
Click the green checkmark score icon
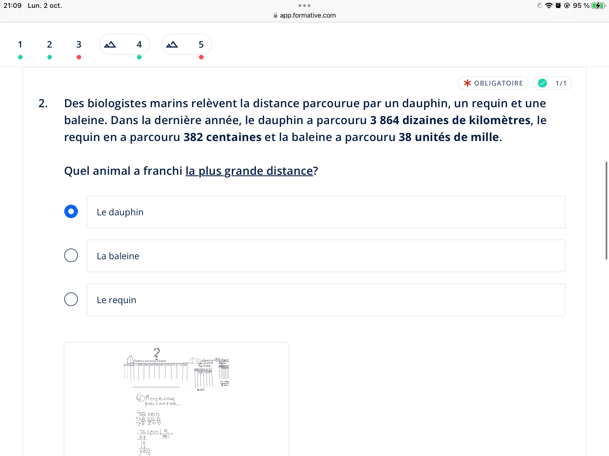[542, 83]
